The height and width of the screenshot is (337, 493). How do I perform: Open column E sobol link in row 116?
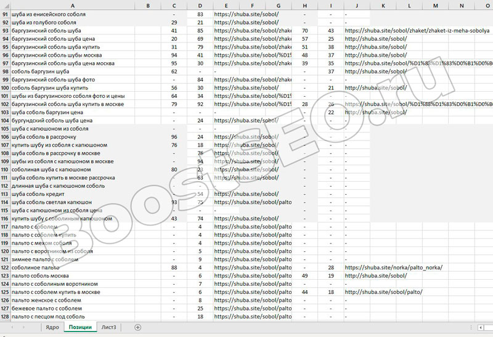[x=246, y=219]
